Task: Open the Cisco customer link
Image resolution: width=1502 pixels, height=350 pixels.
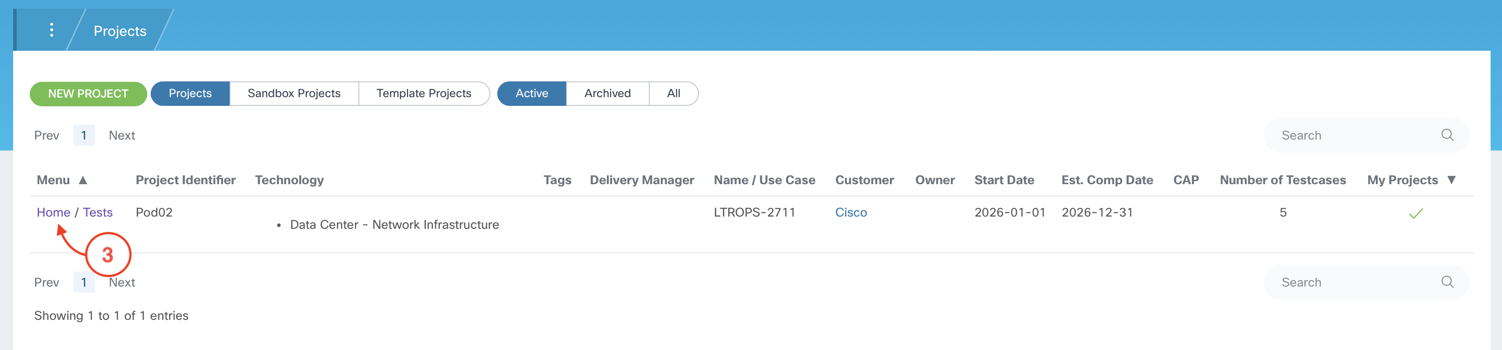Action: 851,213
